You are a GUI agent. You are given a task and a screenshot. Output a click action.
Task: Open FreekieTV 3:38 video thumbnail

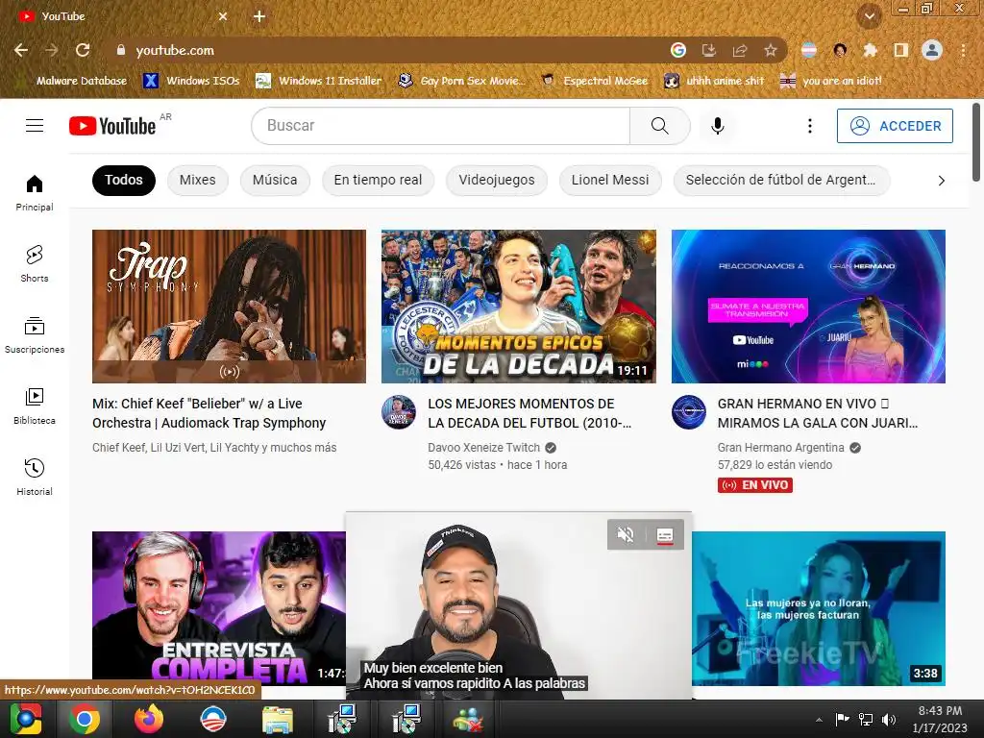tap(819, 607)
